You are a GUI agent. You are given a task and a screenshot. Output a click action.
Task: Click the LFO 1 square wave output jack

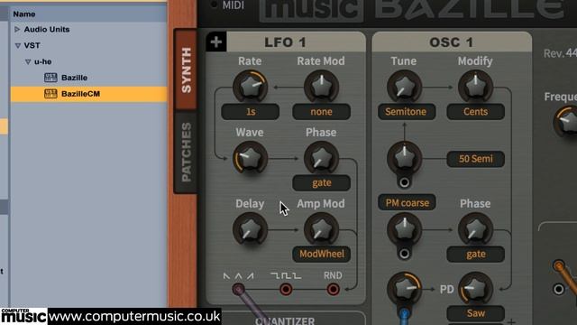click(286, 289)
